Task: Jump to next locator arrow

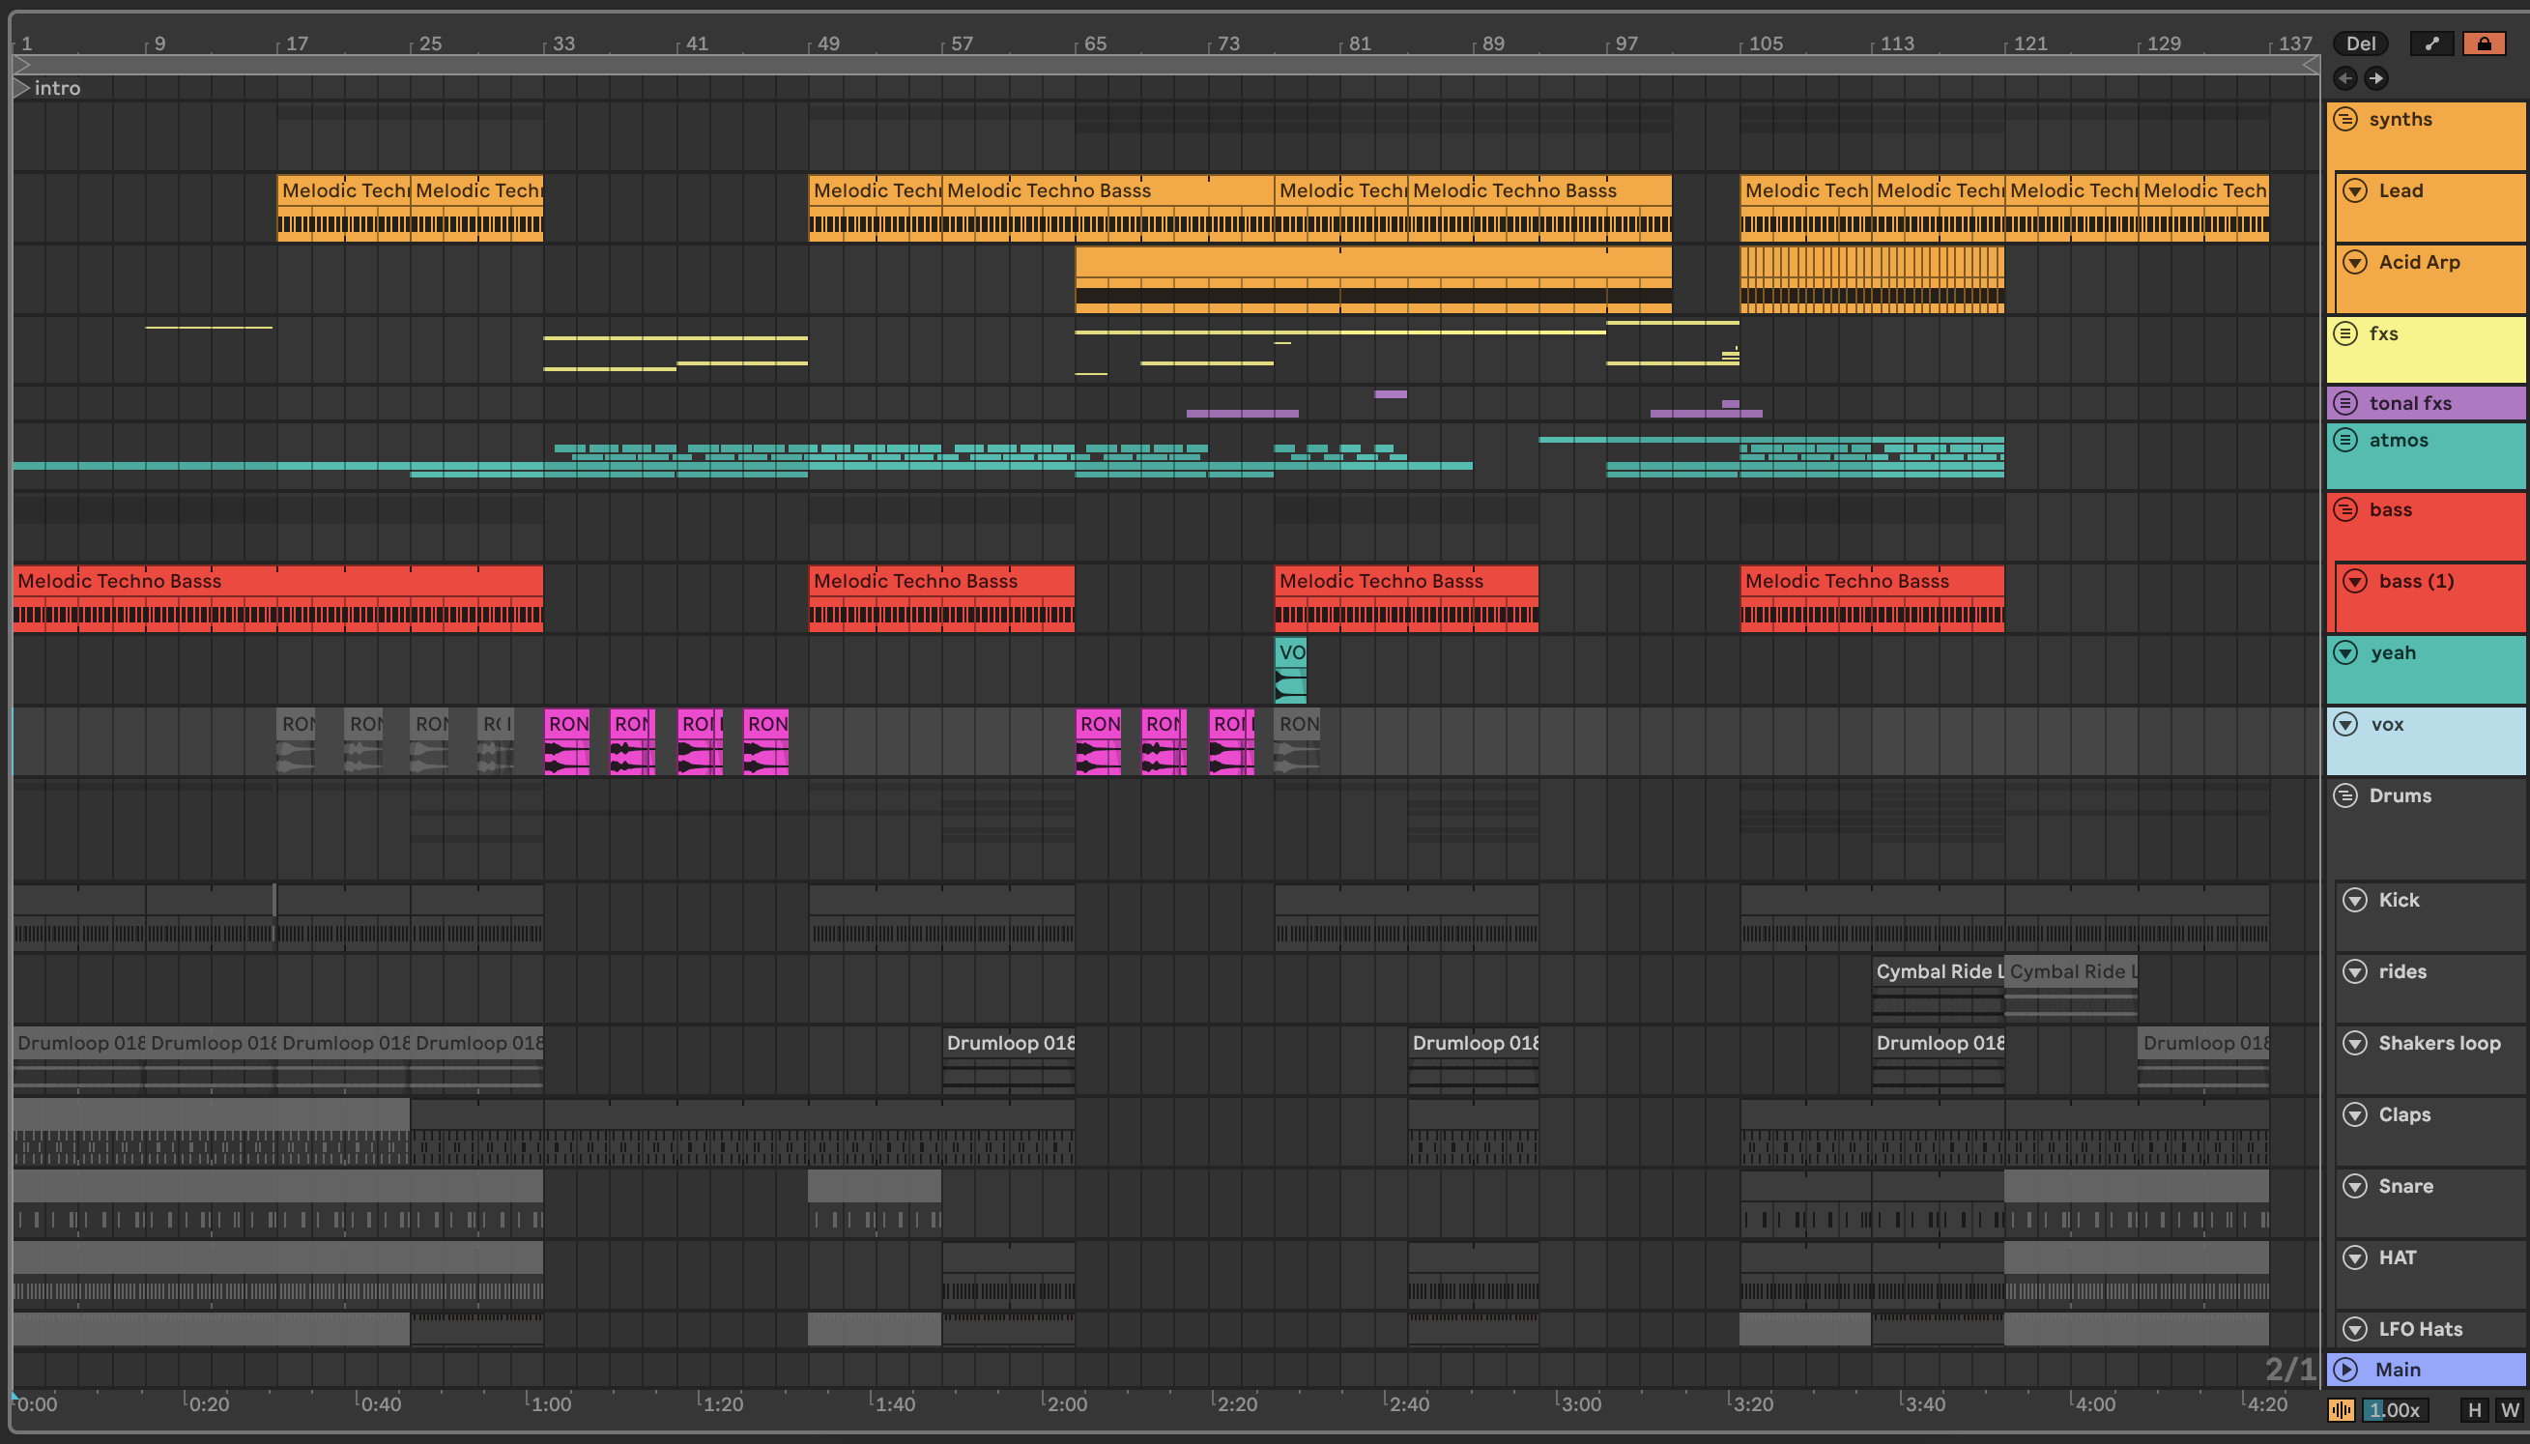Action: [x=2376, y=78]
